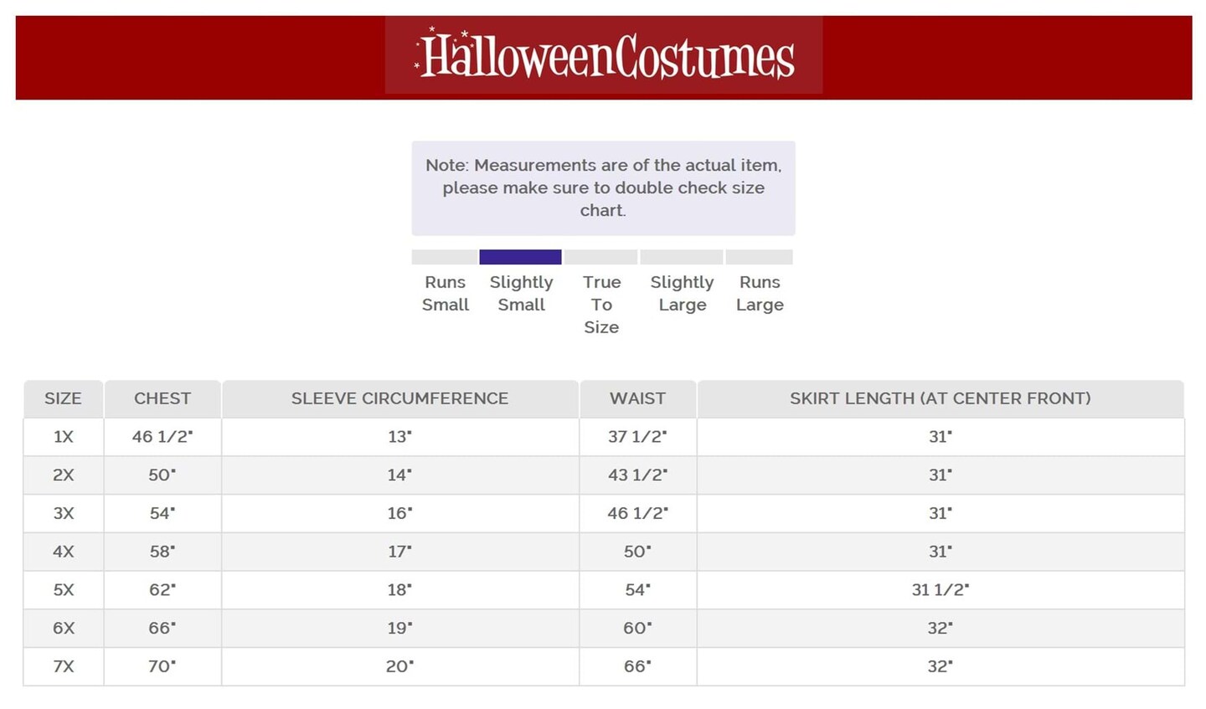Click the 5X skirt length 31 1/2" cell

(x=940, y=590)
